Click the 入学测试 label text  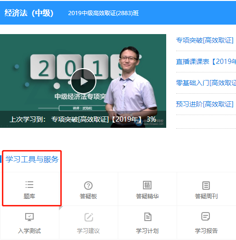[x=29, y=231]
